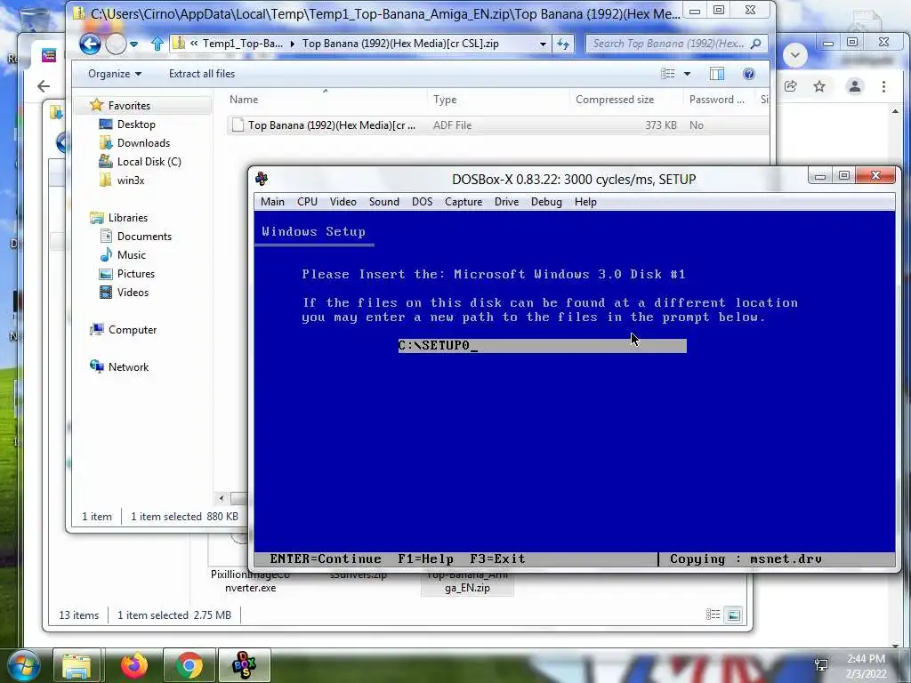Bookmark the page with the Chrome star icon
Viewport: 911px width, 683px height.
[x=819, y=86]
